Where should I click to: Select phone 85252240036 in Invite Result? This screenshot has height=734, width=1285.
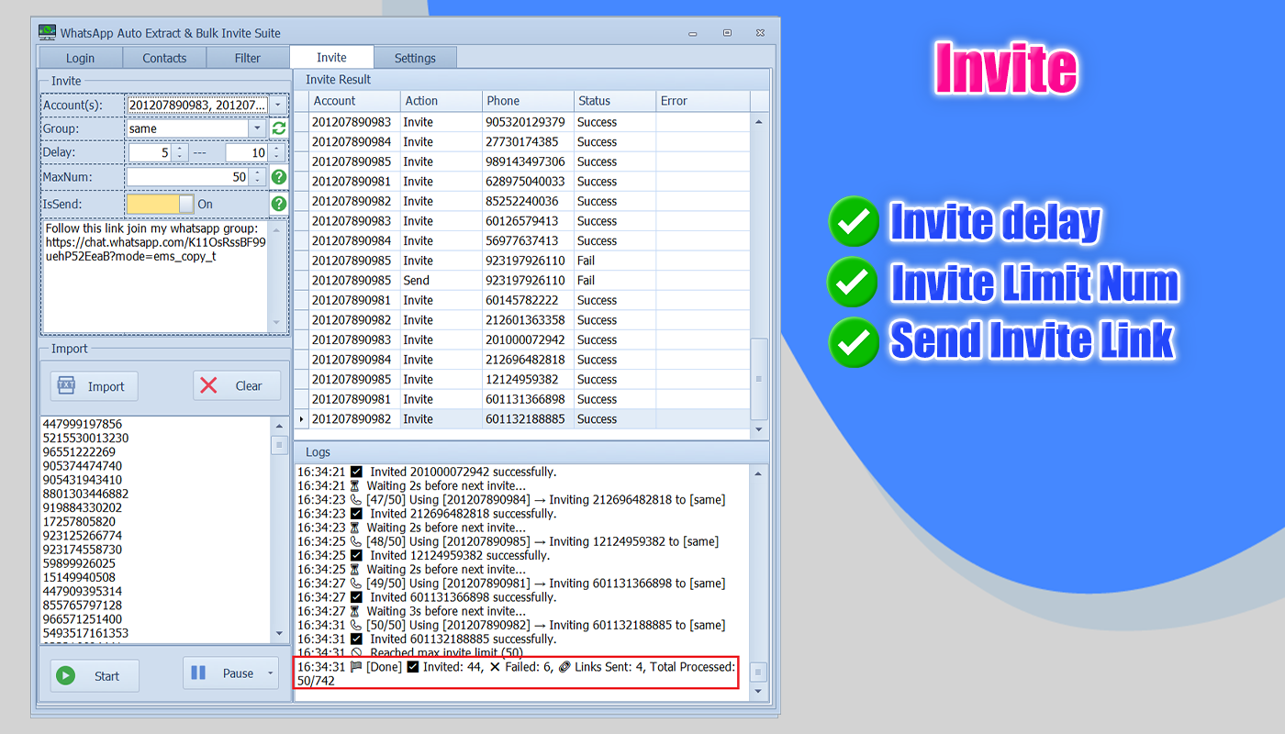click(529, 202)
